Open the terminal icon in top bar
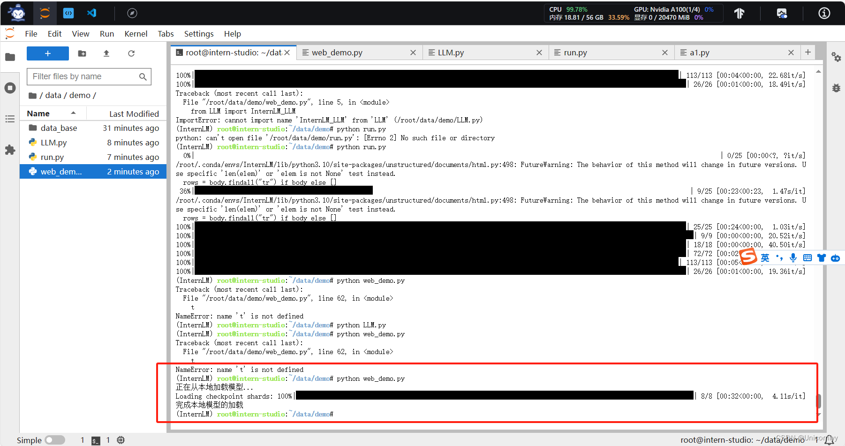 tap(68, 13)
